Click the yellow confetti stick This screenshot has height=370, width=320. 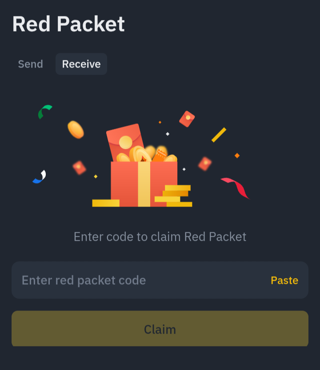click(219, 135)
